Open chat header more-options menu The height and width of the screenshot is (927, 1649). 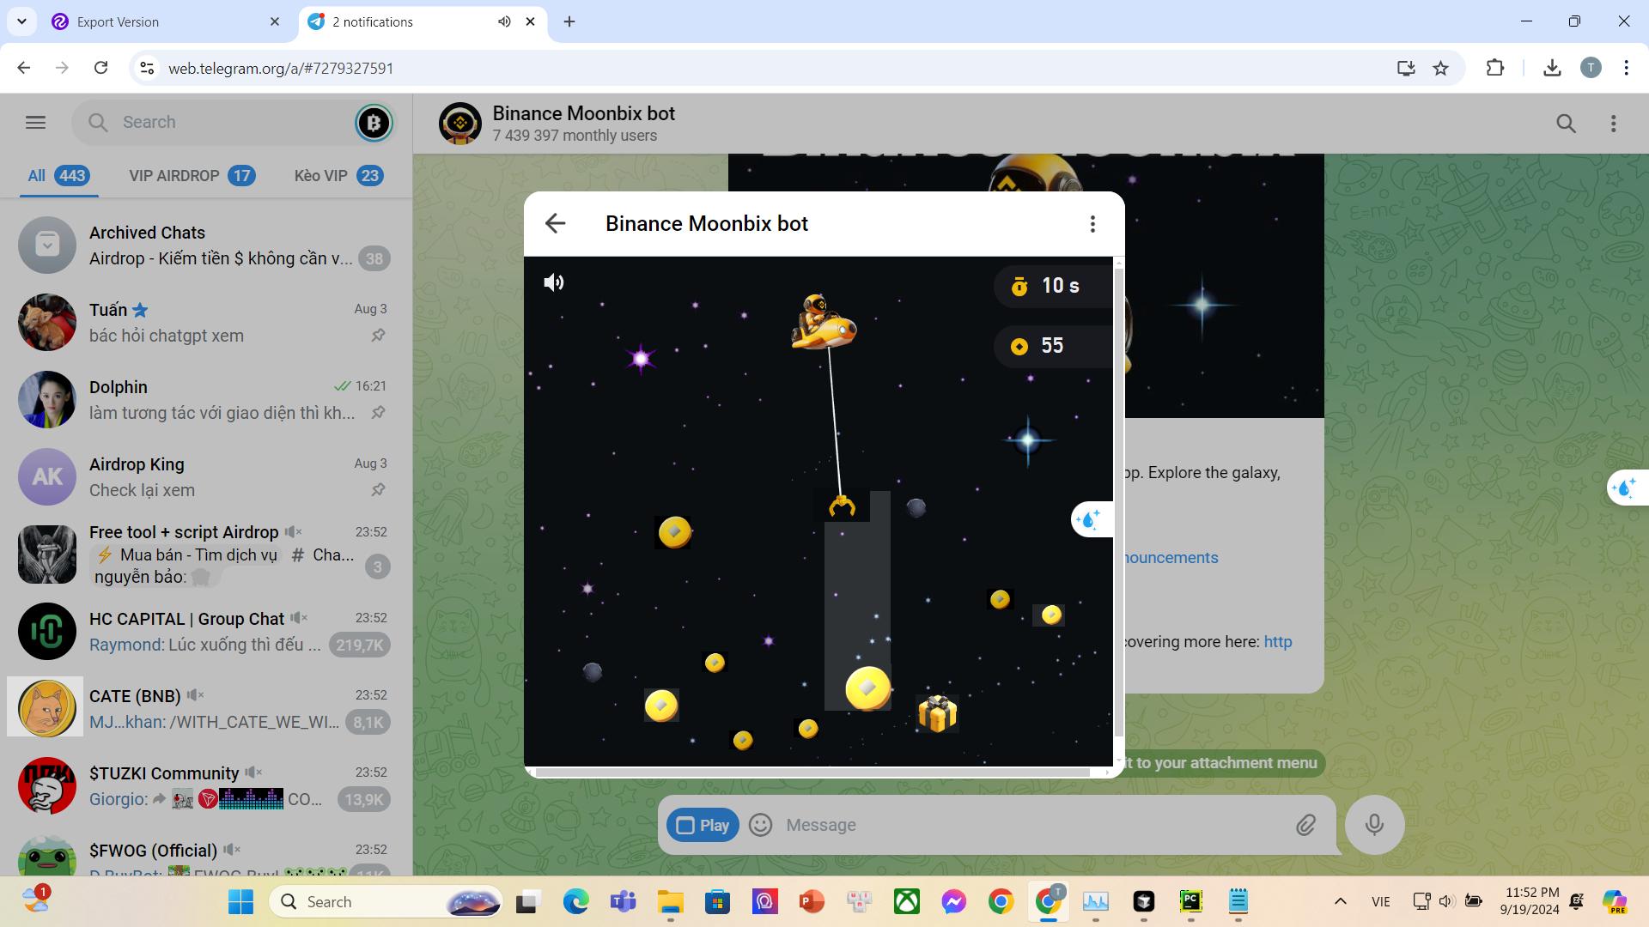[1613, 124]
